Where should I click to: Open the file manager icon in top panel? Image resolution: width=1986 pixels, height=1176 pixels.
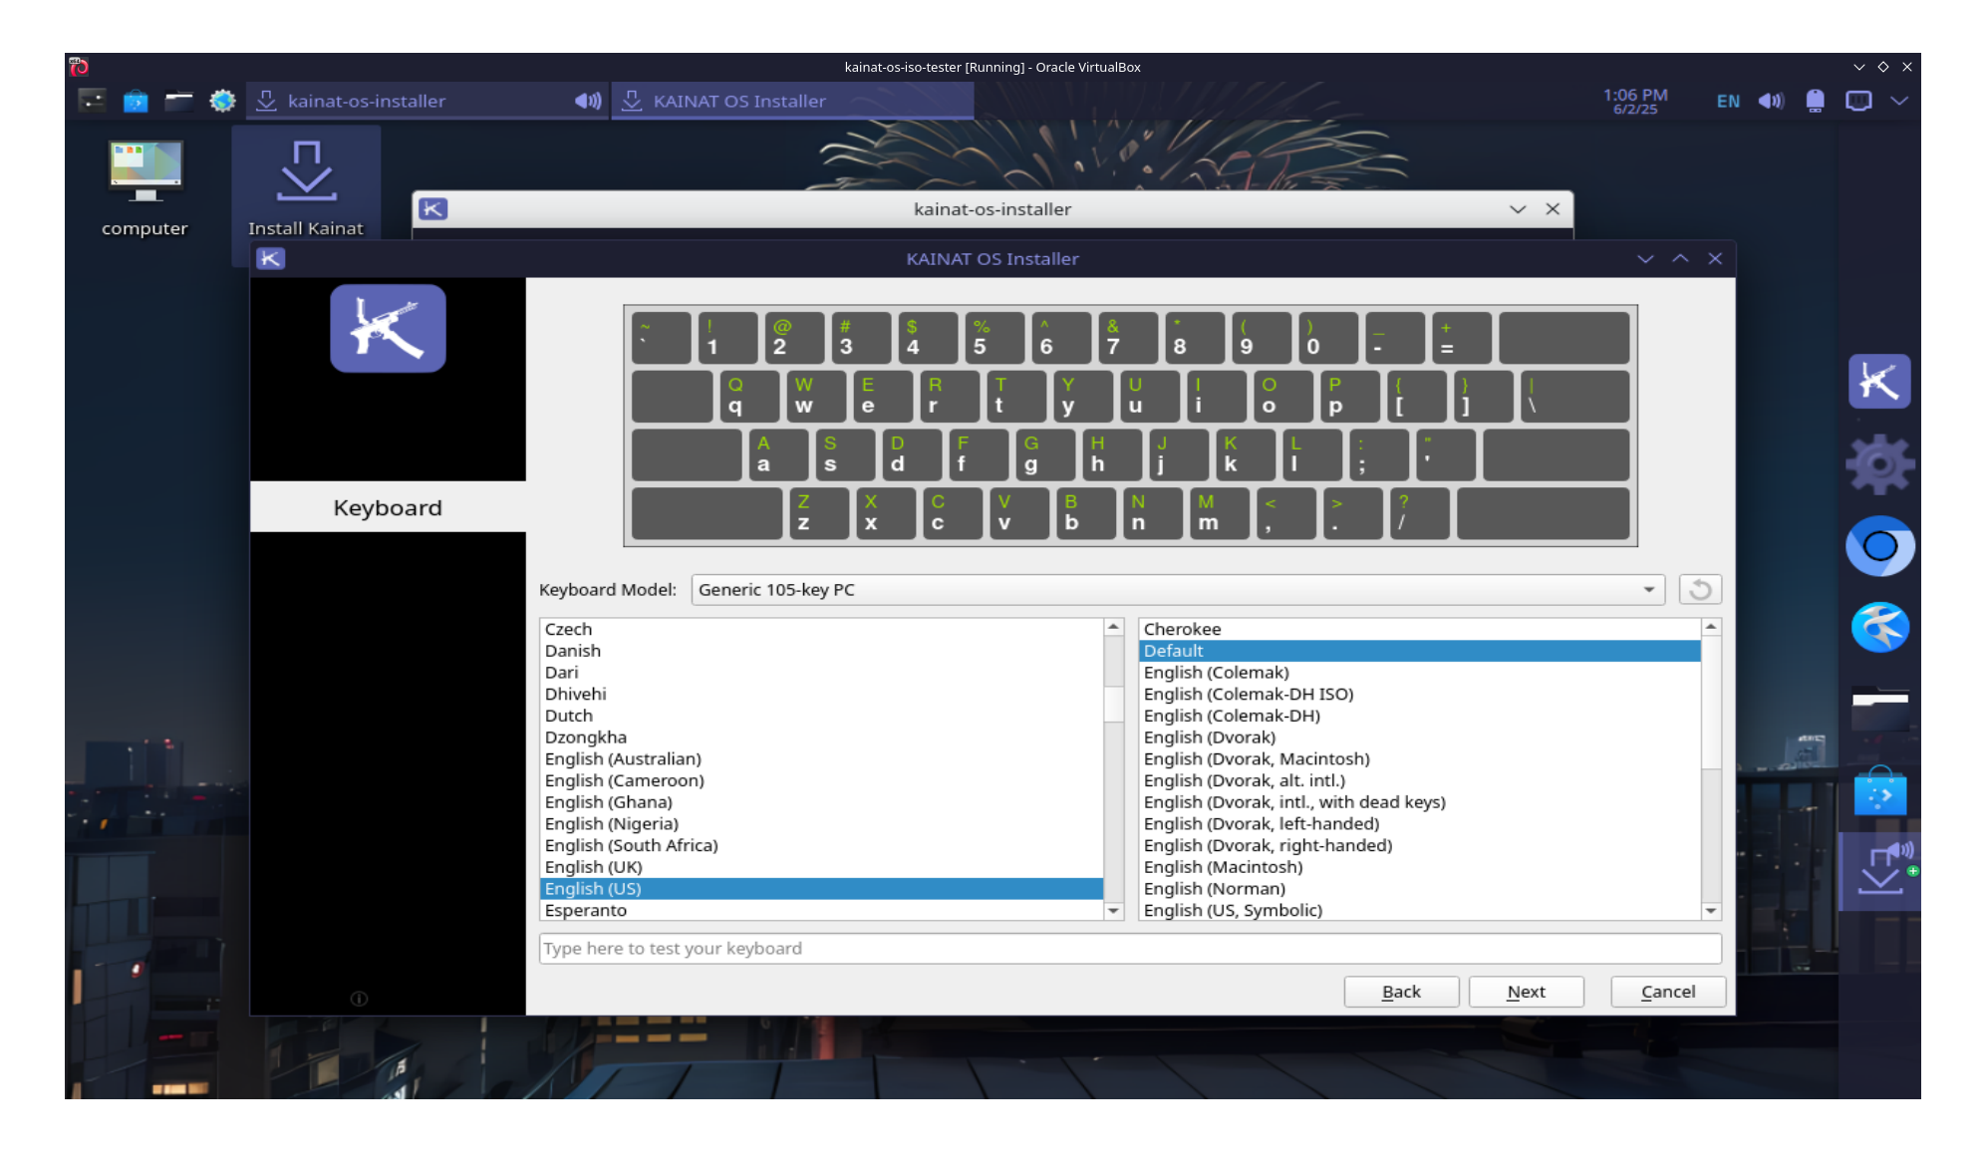tap(178, 101)
